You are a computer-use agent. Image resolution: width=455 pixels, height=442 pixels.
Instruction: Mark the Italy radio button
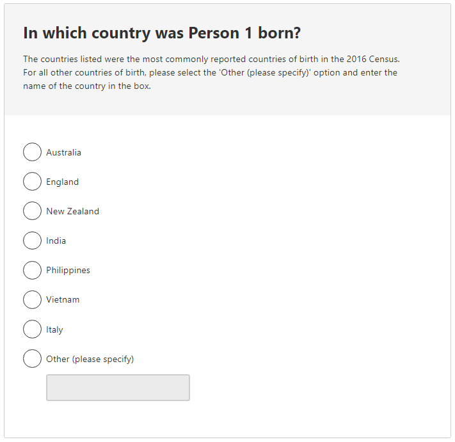(32, 329)
